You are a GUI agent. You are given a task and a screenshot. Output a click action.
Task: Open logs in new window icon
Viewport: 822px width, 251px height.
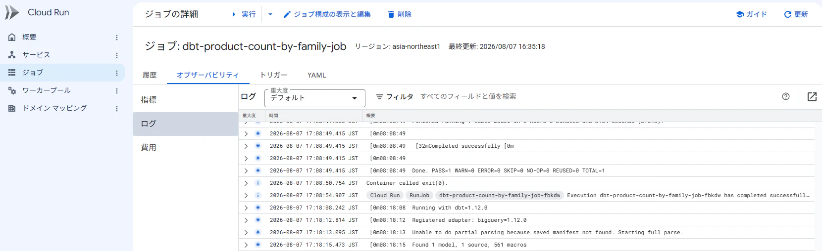[x=812, y=96]
